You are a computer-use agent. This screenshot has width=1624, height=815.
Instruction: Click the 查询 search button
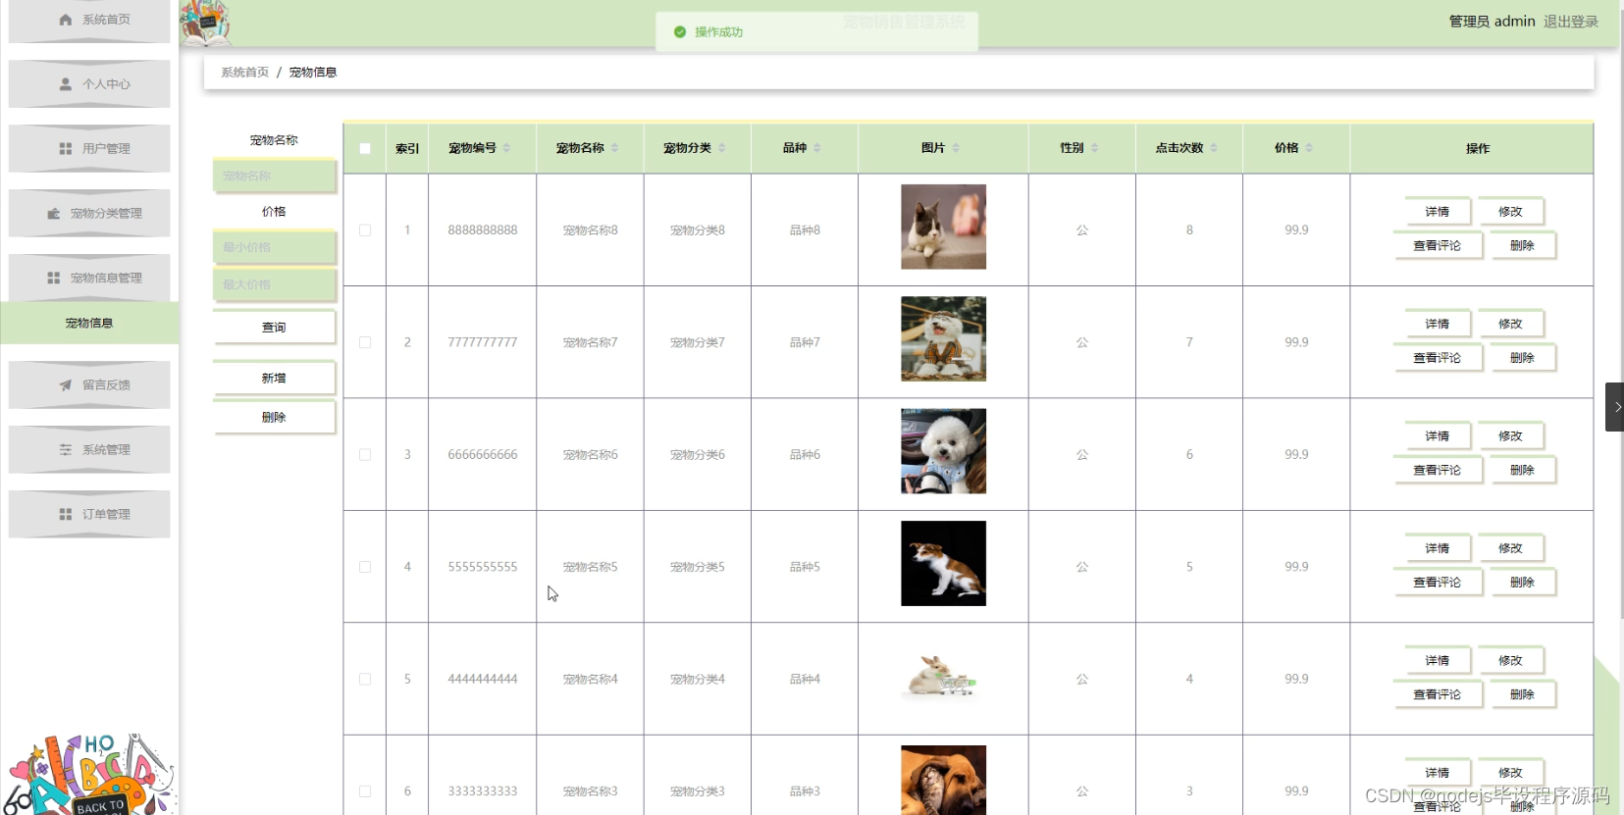pyautogui.click(x=274, y=328)
